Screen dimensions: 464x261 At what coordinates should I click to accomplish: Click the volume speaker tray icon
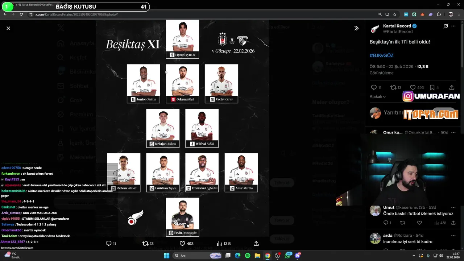click(441, 256)
